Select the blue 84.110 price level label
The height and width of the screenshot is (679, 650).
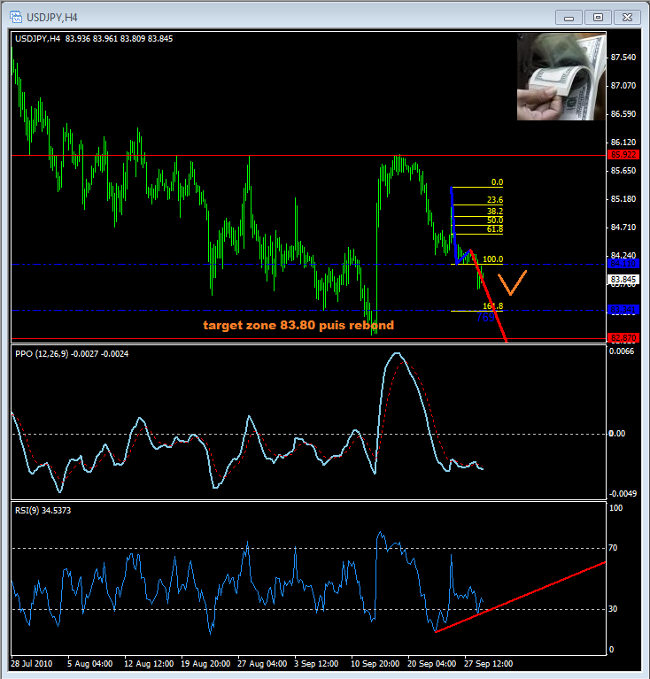623,263
